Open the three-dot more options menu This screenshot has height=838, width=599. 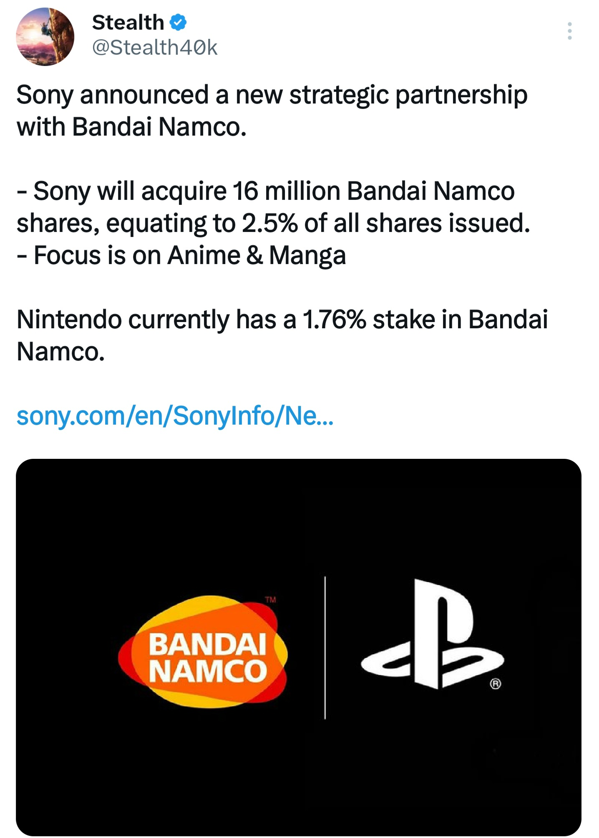569,31
